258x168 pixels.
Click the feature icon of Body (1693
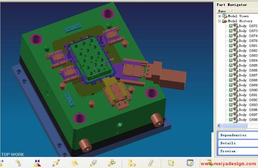[x=236, y=105]
